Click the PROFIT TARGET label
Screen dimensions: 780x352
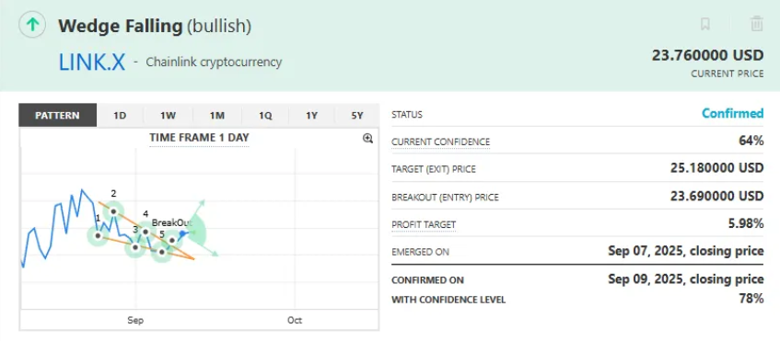coord(424,225)
